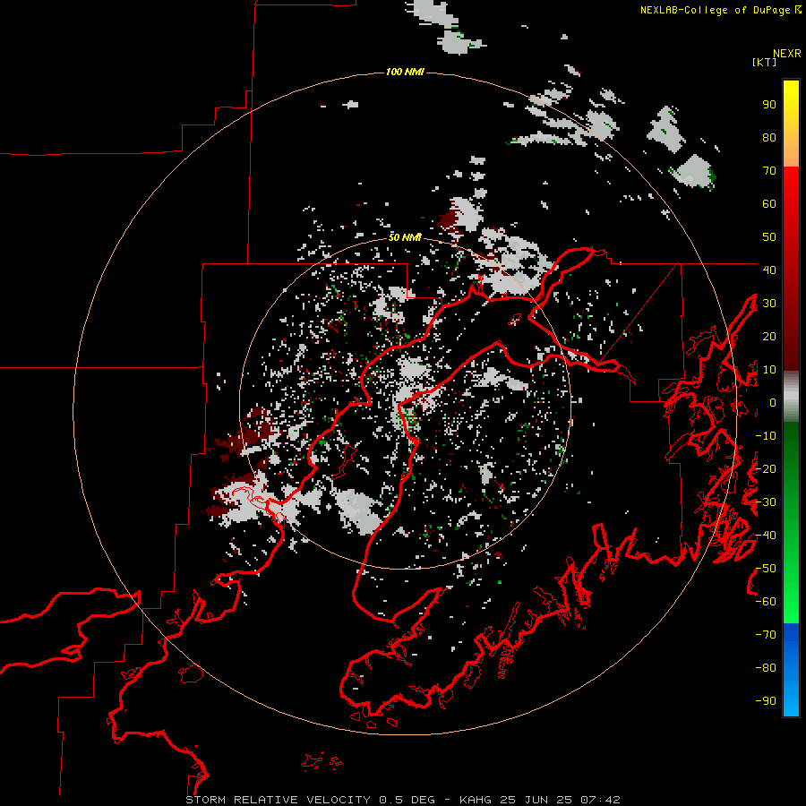Click the -10 value on the velocity scale
This screenshot has height=806, width=806.
(x=766, y=436)
